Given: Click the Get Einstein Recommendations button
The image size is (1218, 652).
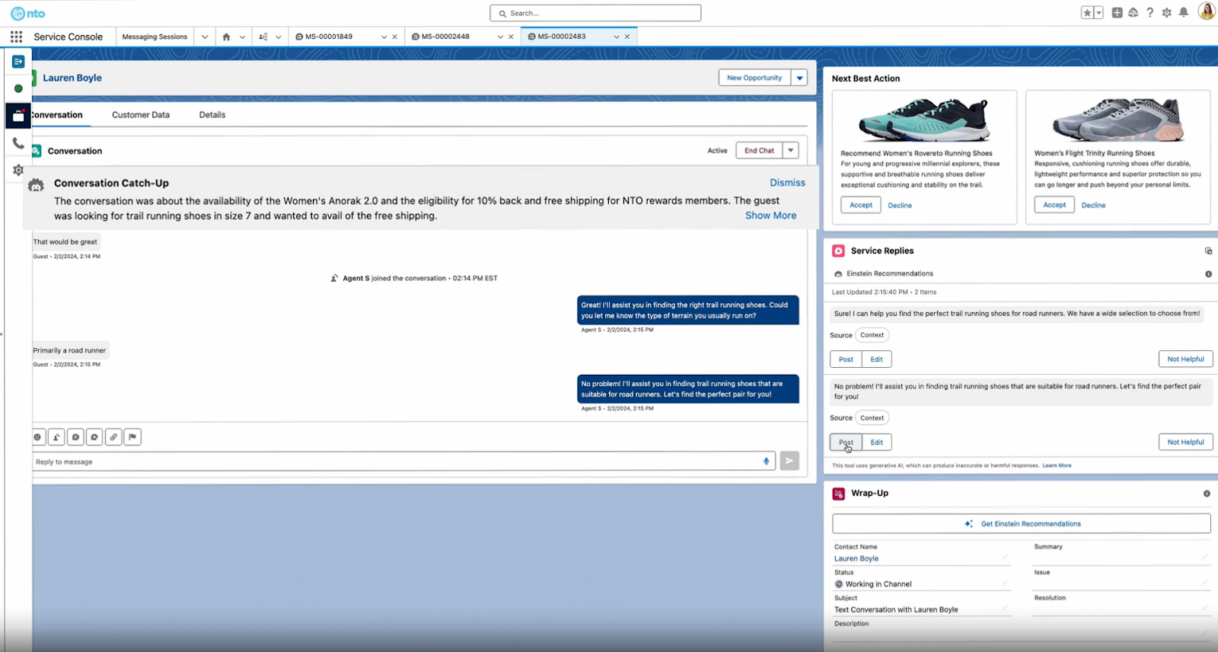Looking at the screenshot, I should 1022,523.
